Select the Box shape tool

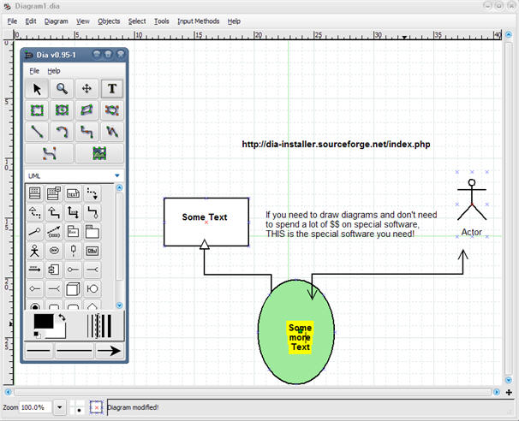pyautogui.click(x=37, y=110)
